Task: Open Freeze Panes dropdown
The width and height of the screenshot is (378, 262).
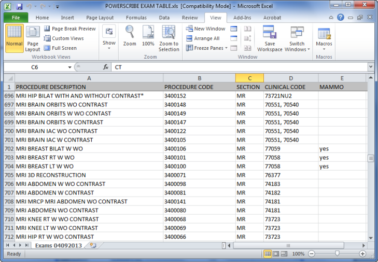Action: pos(207,48)
